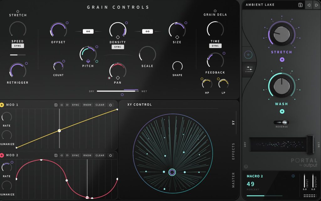This screenshot has width=321, height=201.
Task: Open the help question mark icon
Action: (x=246, y=166)
